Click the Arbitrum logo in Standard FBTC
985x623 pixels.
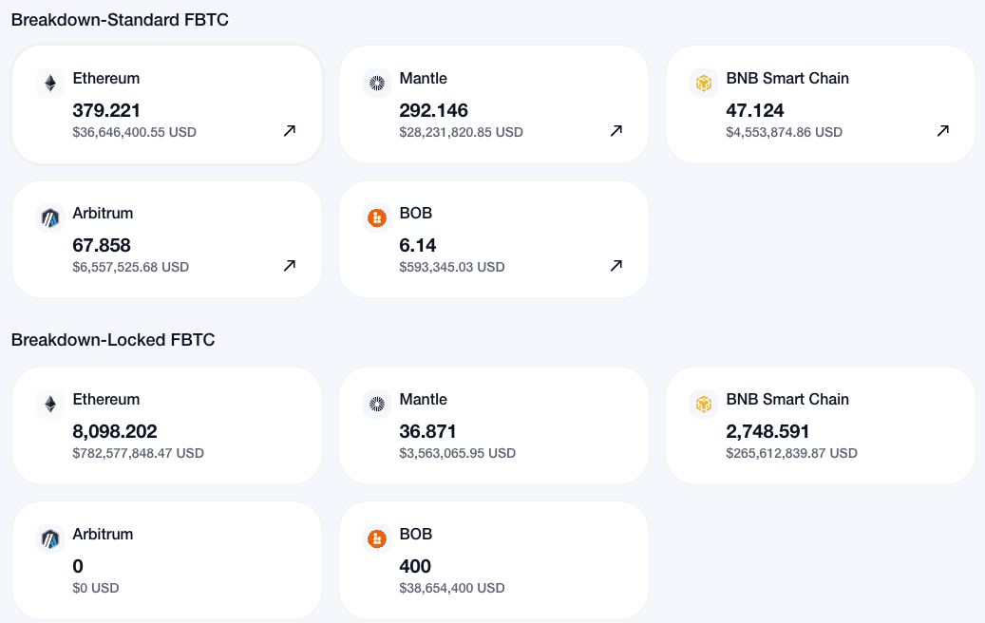click(x=49, y=217)
